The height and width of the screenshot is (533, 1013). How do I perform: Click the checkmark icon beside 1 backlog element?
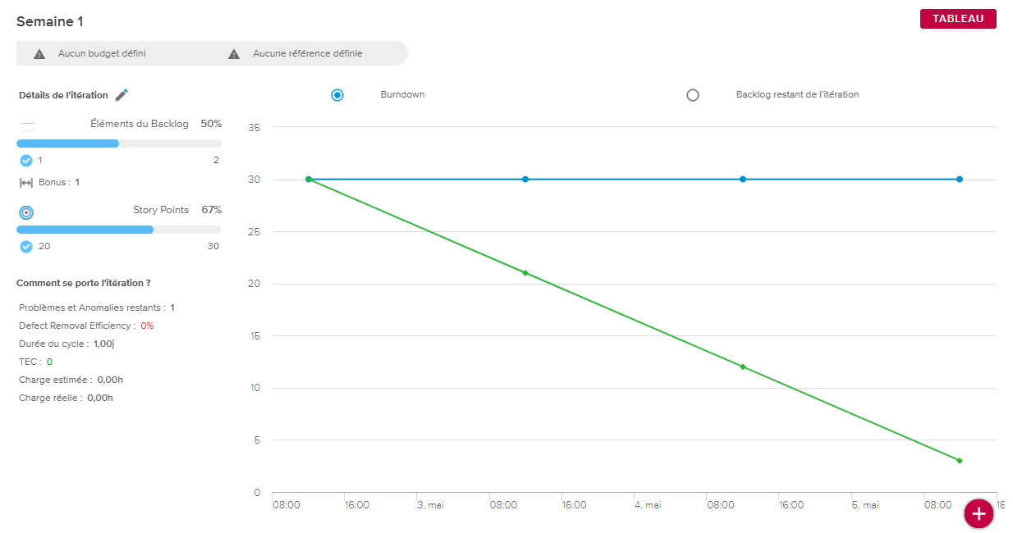click(26, 161)
